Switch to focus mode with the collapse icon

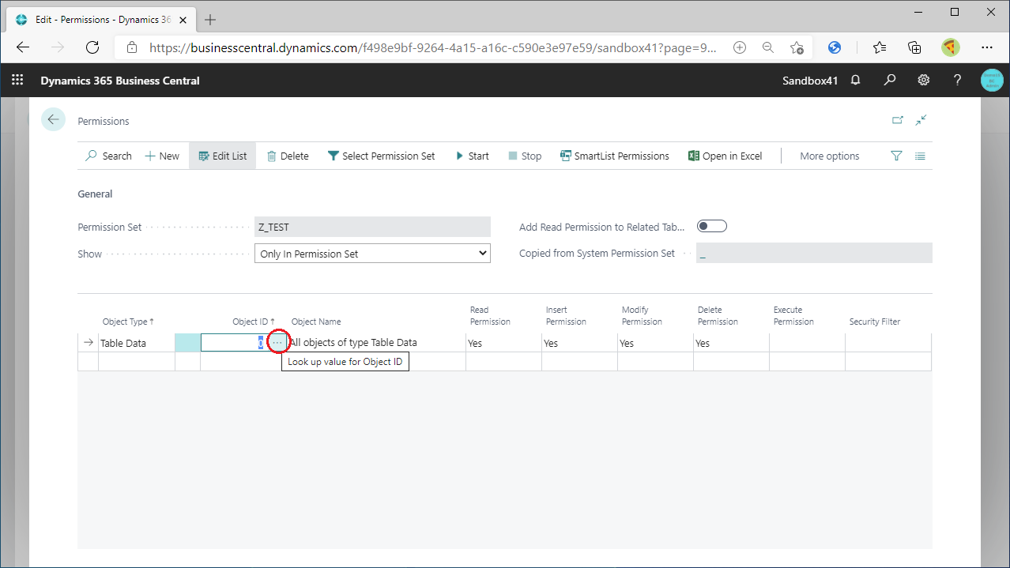921,119
